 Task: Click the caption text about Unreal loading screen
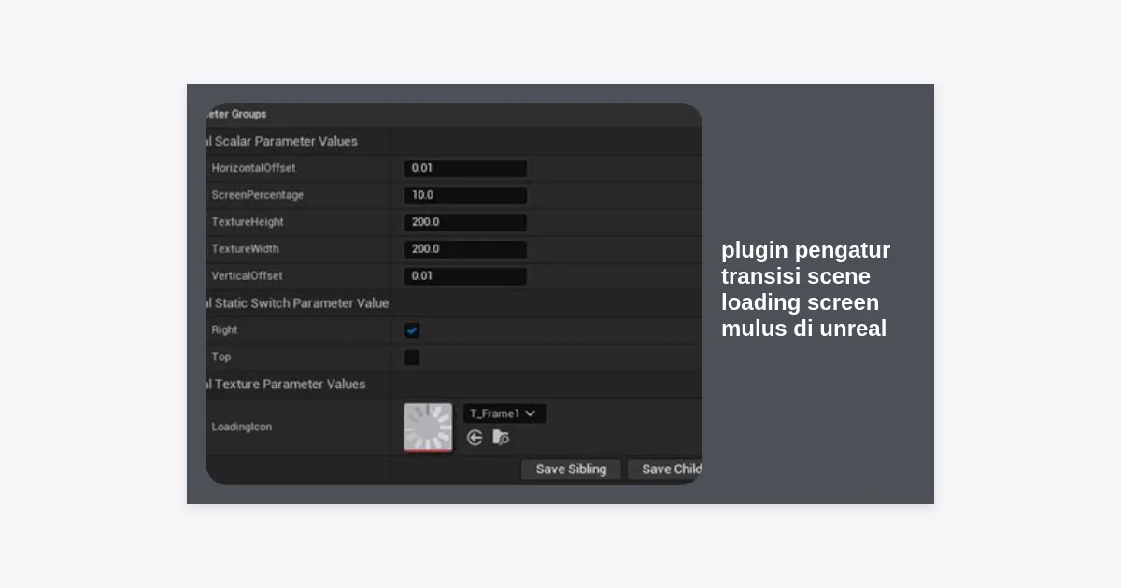pyautogui.click(x=805, y=289)
